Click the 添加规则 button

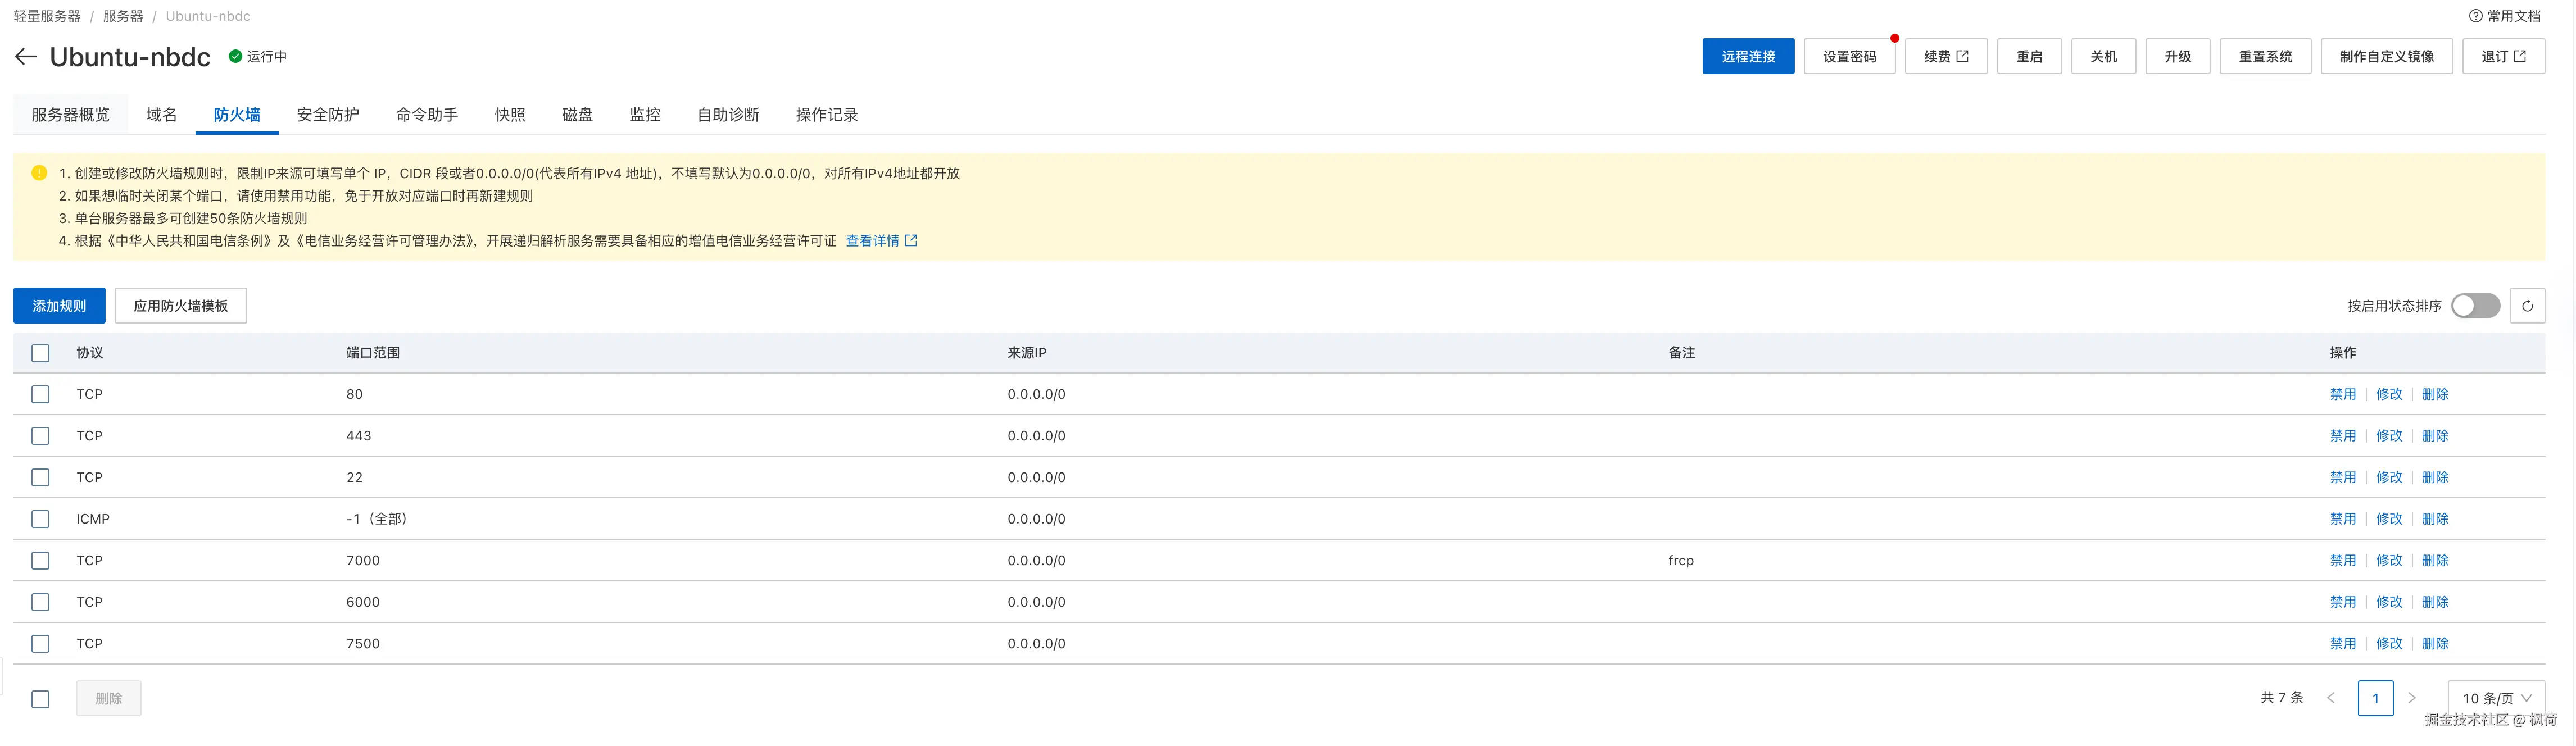(59, 306)
